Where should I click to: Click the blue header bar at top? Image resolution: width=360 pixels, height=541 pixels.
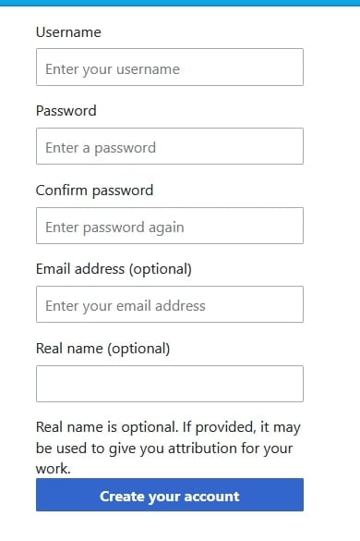tap(180, 3)
